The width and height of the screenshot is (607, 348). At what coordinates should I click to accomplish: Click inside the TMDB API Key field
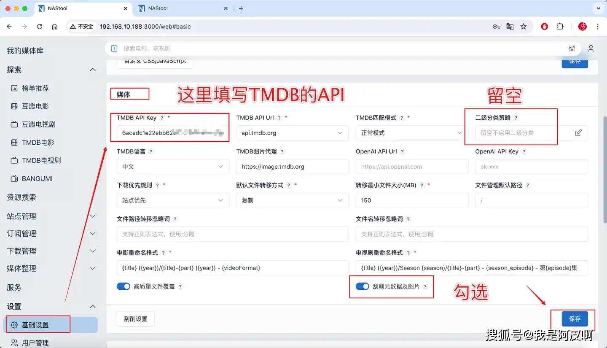click(170, 132)
